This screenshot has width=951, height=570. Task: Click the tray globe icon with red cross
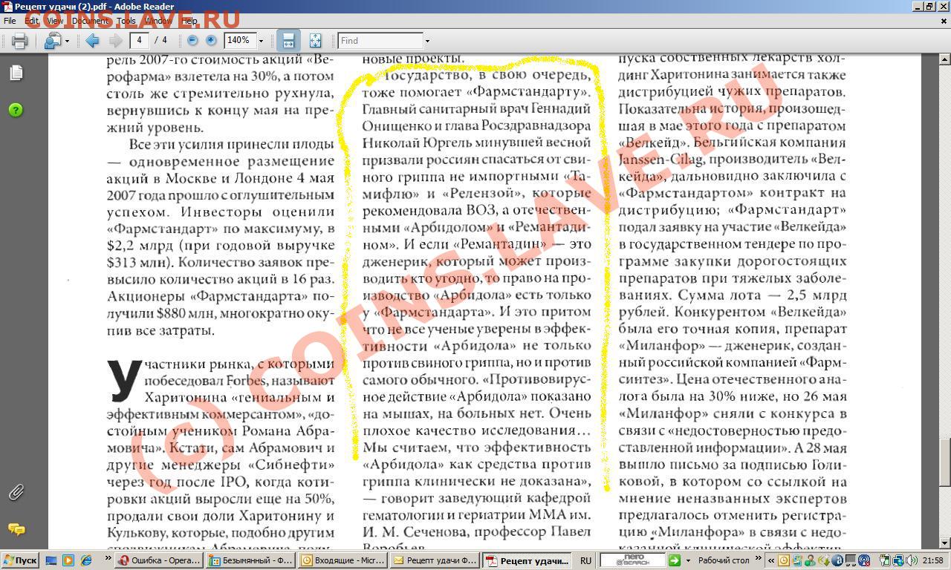click(864, 561)
